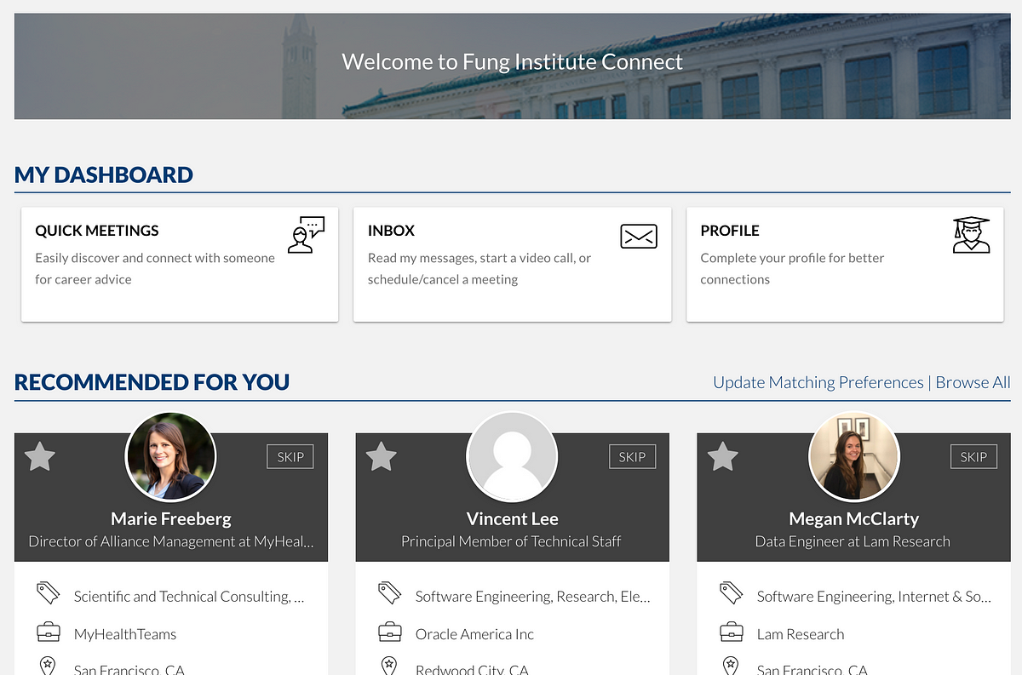Star Vincent Lee as favorite
The width and height of the screenshot is (1022, 675).
[381, 457]
